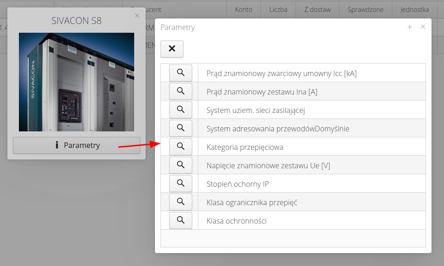Image resolution: width=444 pixels, height=266 pixels.
Task: Click magnifier beside System adresowania przewodów
Action: 181,128
